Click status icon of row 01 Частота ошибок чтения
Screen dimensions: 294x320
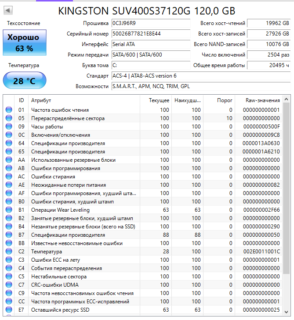coord(9,110)
